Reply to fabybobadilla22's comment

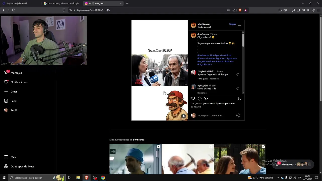(x=215, y=79)
